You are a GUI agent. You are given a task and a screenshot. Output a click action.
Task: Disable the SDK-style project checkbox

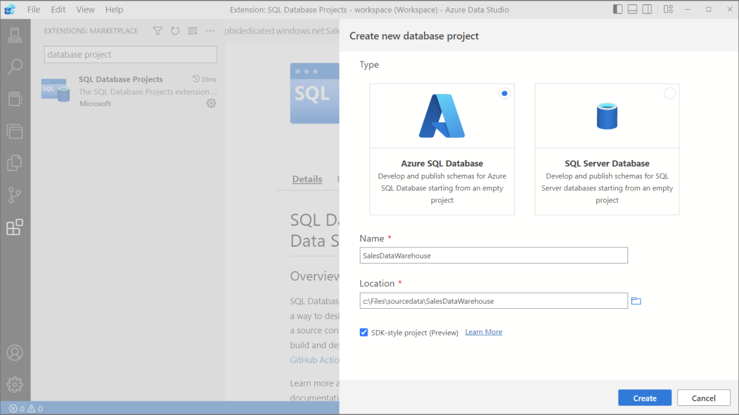[364, 332]
